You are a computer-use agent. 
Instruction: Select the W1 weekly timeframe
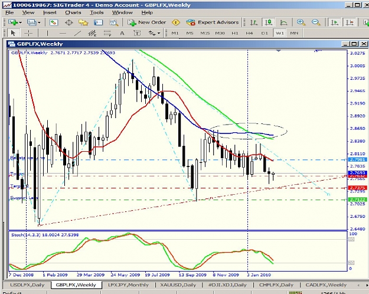tap(279, 33)
